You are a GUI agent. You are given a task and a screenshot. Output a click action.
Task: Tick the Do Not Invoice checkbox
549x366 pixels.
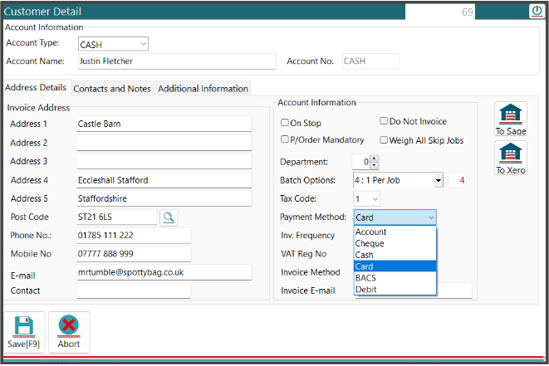click(384, 121)
